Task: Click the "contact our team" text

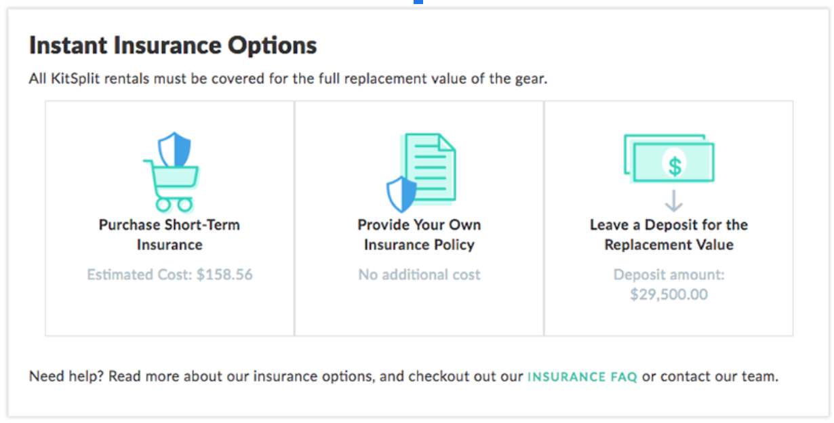Action: [719, 376]
